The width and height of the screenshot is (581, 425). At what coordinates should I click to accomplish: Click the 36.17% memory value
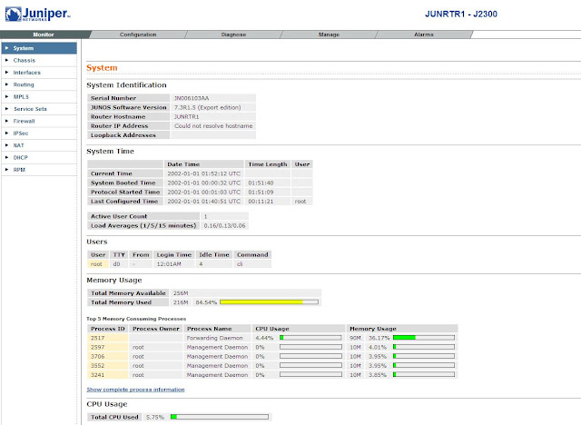379,338
